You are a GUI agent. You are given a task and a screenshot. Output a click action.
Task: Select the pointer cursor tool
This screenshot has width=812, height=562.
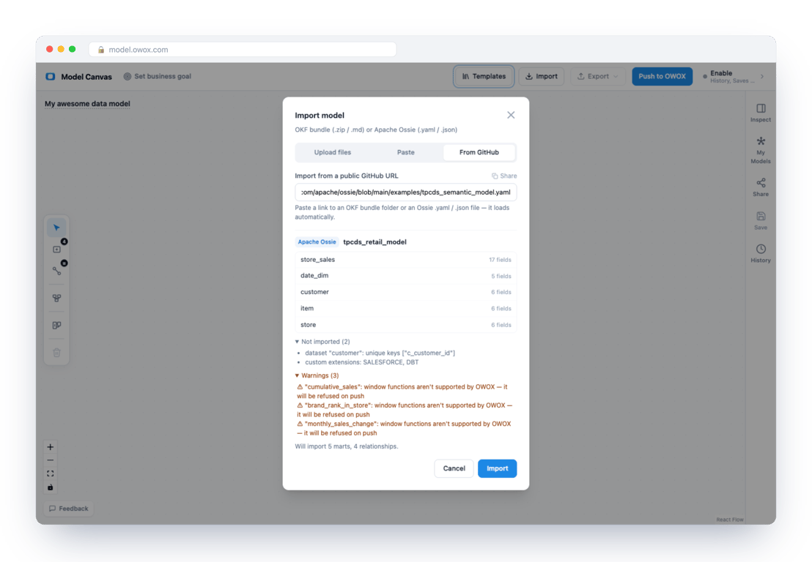[x=56, y=228]
